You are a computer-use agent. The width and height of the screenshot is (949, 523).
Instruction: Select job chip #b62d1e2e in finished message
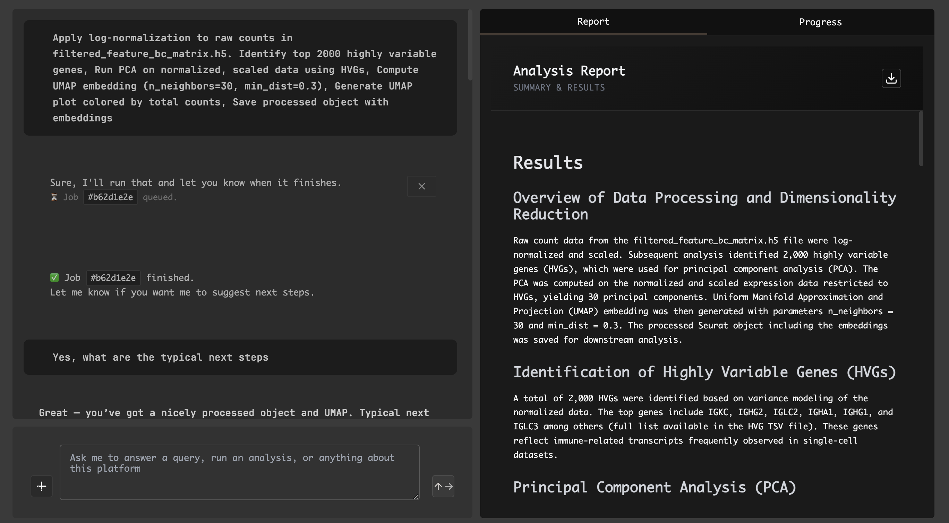pos(113,277)
